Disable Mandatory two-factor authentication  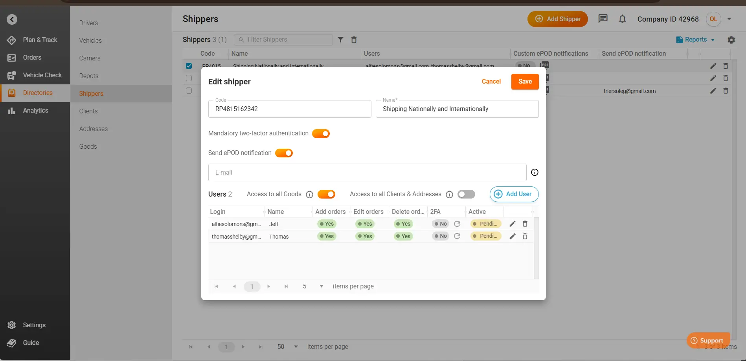[321, 133]
